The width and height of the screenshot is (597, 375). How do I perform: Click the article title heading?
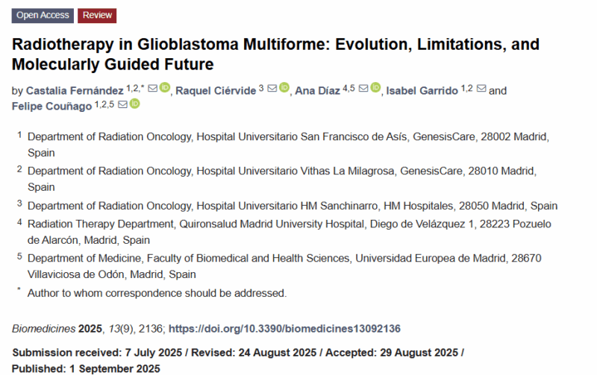pos(275,54)
